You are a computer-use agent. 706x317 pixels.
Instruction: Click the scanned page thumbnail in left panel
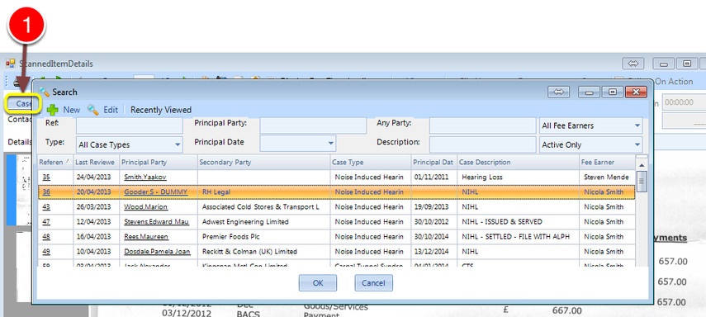18,189
